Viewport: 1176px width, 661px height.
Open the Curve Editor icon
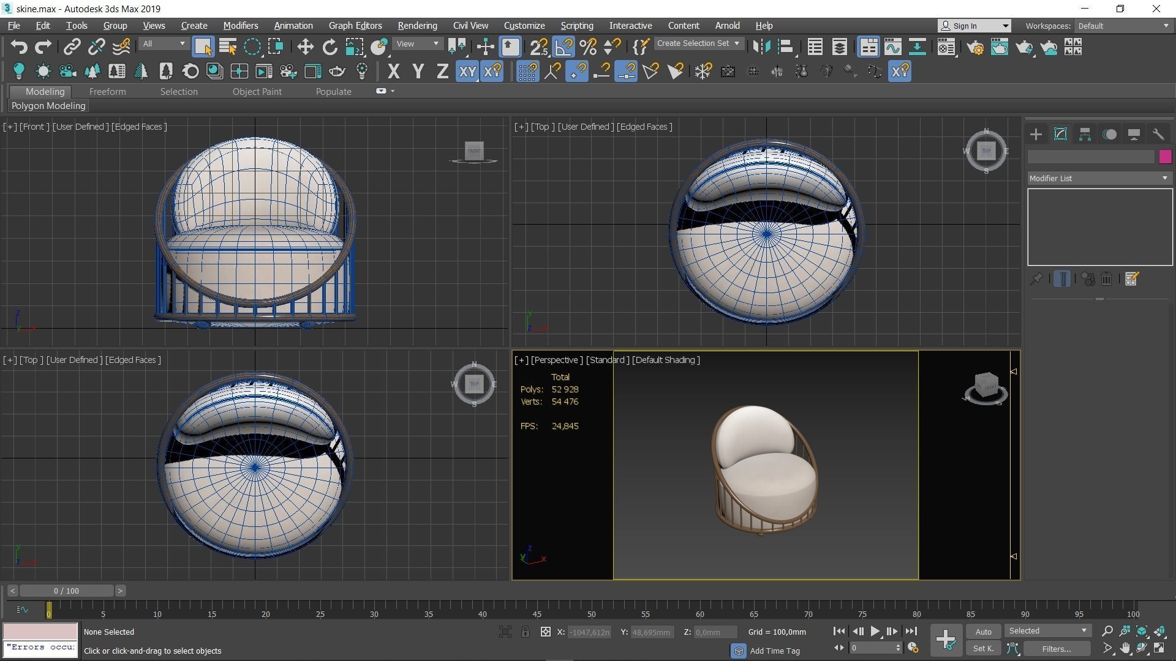[x=893, y=47]
